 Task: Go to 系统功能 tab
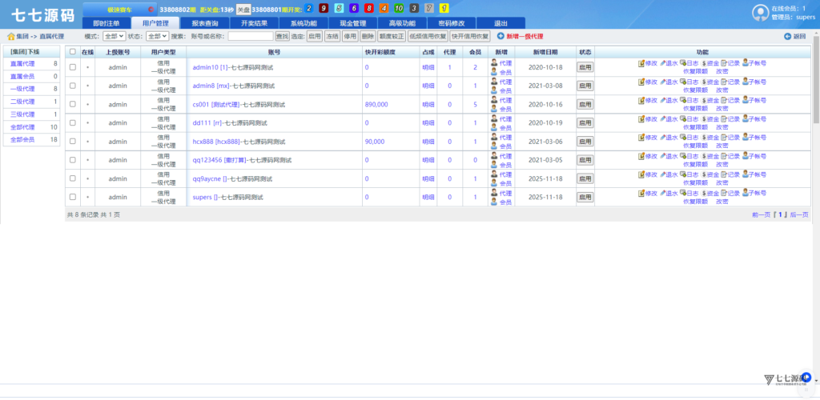(x=303, y=23)
